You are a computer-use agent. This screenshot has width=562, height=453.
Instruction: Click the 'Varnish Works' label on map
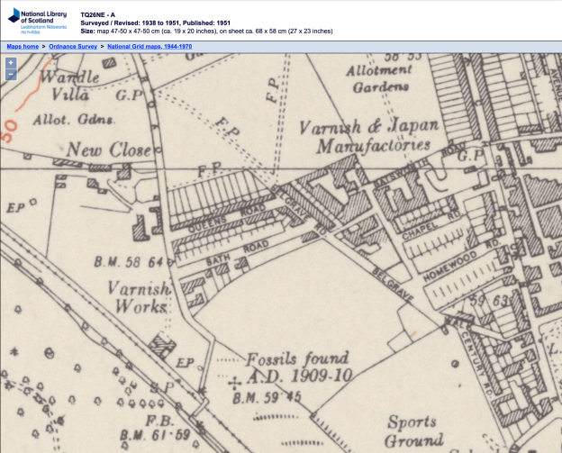coord(138,298)
